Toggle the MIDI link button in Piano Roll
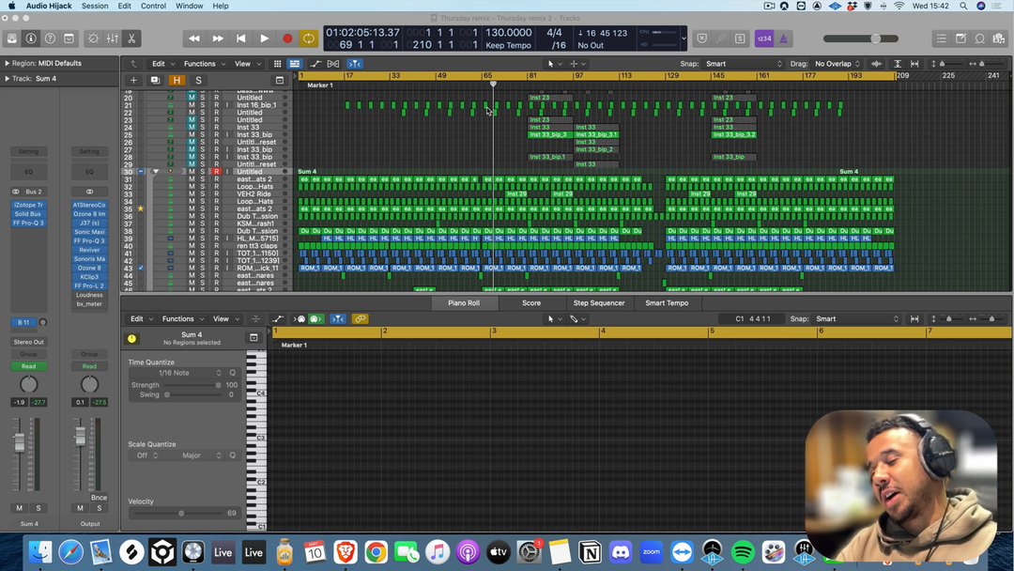Image resolution: width=1014 pixels, height=571 pixels. coord(360,319)
